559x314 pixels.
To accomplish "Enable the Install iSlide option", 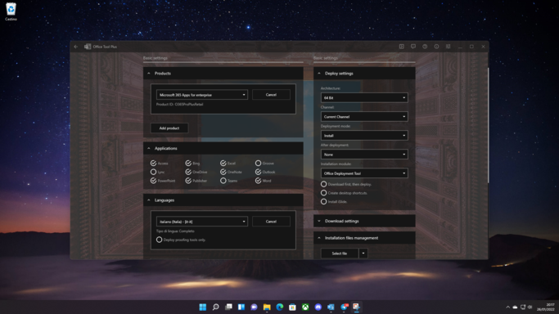I will coord(324,201).
